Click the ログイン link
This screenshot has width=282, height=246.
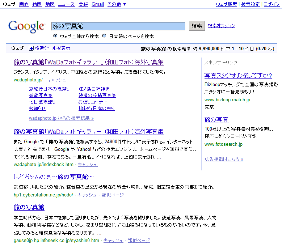[272, 4]
